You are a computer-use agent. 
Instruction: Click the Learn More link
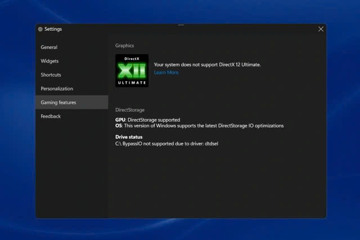[166, 72]
